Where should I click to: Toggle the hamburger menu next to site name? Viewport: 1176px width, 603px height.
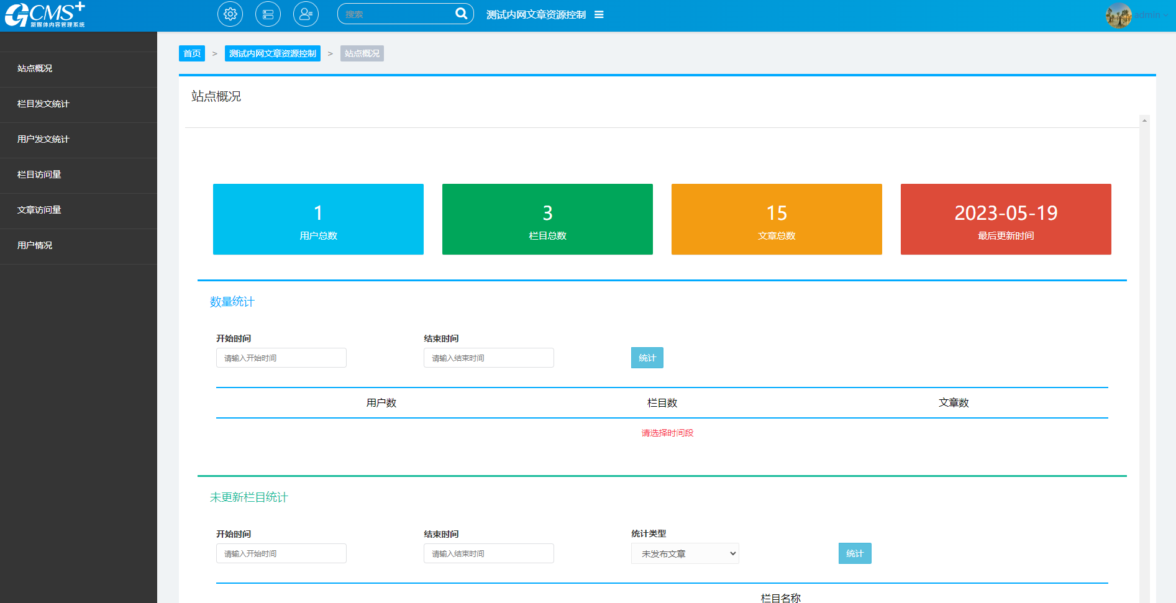click(x=599, y=15)
